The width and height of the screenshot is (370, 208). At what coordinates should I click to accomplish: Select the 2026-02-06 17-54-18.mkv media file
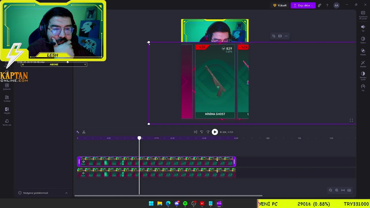coord(31,62)
